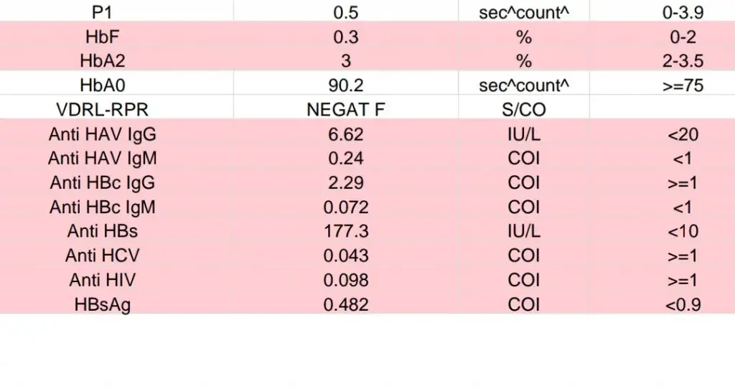Select the 90.2 result cell
This screenshot has width=735, height=389.
[345, 85]
